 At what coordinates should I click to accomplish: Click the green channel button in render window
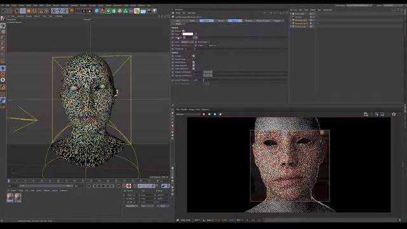click(x=209, y=114)
